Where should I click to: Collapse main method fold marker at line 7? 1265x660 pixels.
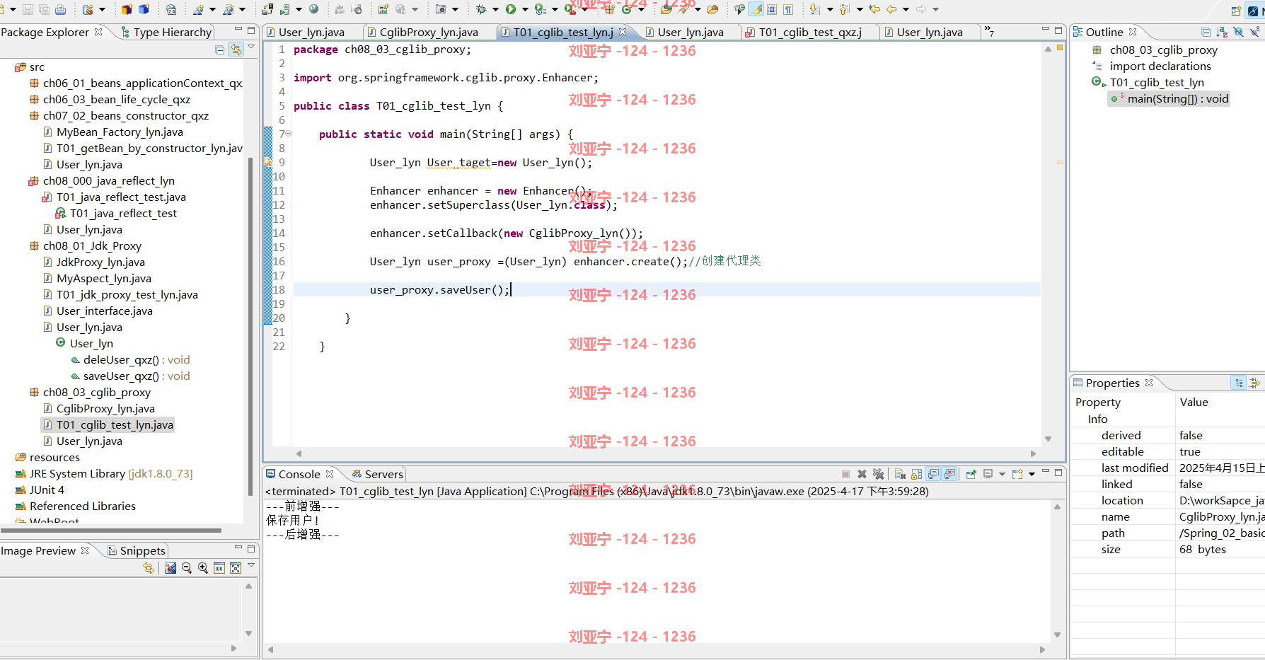[289, 134]
